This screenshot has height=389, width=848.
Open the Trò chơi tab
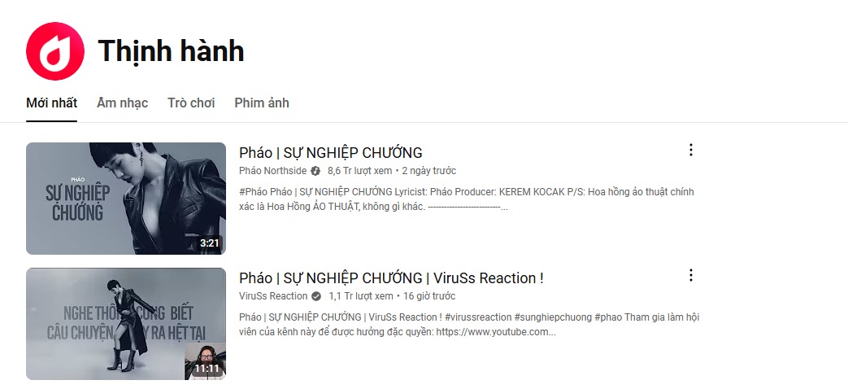191,103
